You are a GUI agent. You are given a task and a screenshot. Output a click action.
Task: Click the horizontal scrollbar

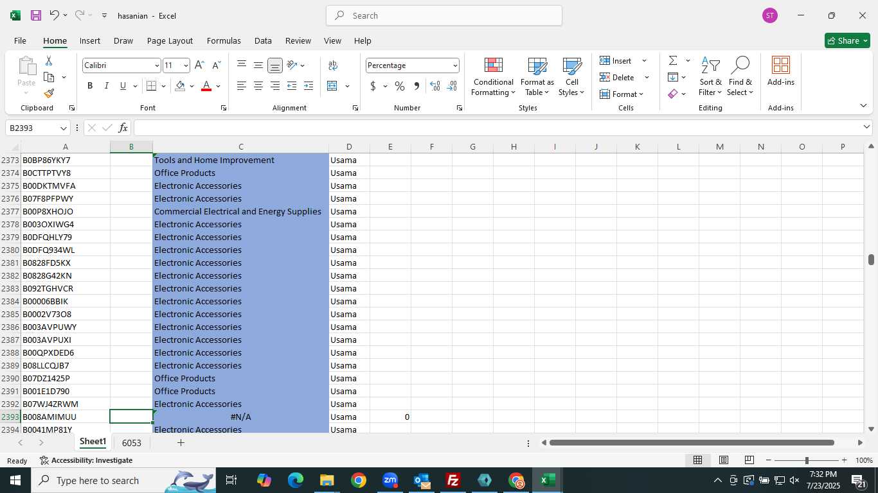(692, 443)
